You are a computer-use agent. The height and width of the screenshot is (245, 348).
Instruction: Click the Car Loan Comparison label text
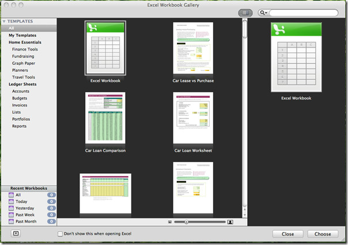(105, 151)
